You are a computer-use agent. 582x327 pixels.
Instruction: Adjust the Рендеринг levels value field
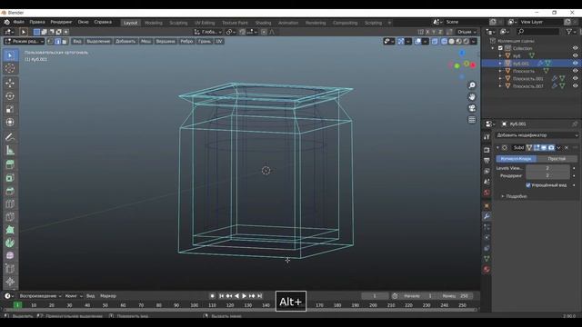click(x=547, y=175)
